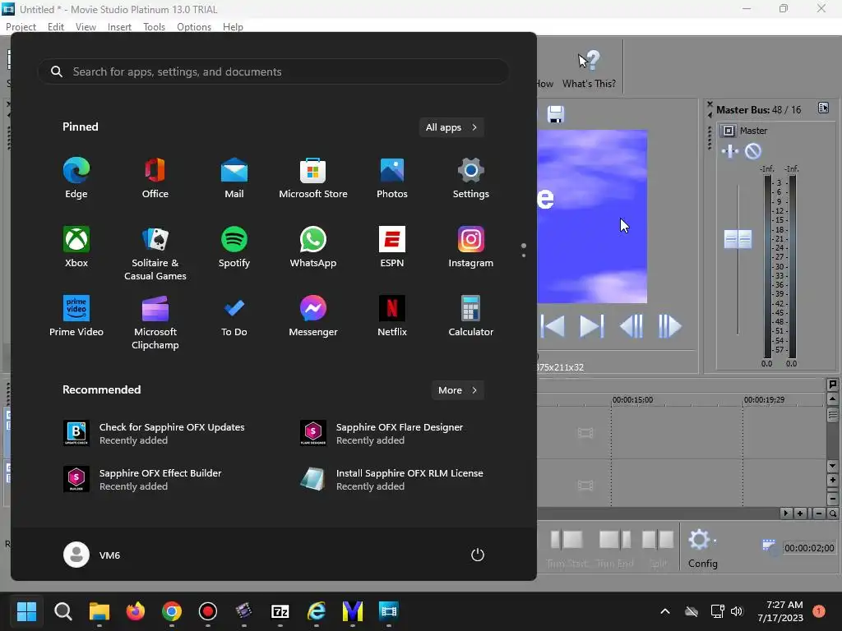Launch Messenger app
This screenshot has height=631, width=842.
click(313, 316)
